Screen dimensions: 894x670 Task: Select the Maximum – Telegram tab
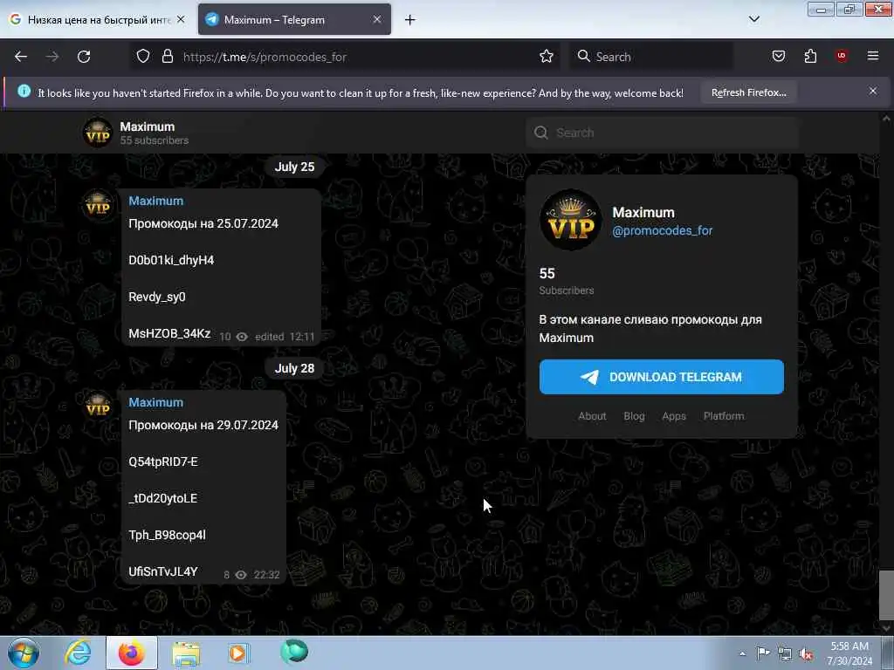point(294,20)
